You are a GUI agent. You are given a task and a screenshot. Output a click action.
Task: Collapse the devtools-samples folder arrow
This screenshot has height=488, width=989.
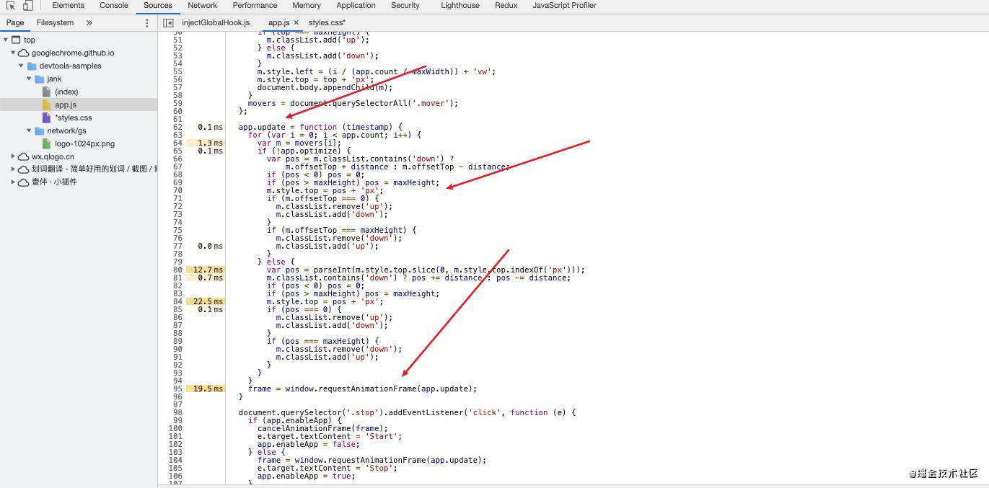(x=22, y=66)
